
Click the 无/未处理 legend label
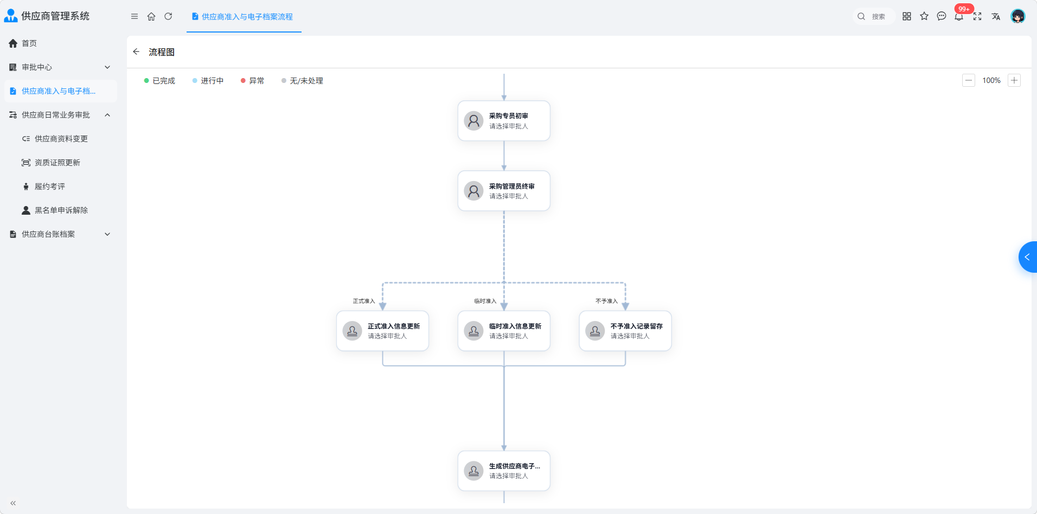(306, 81)
